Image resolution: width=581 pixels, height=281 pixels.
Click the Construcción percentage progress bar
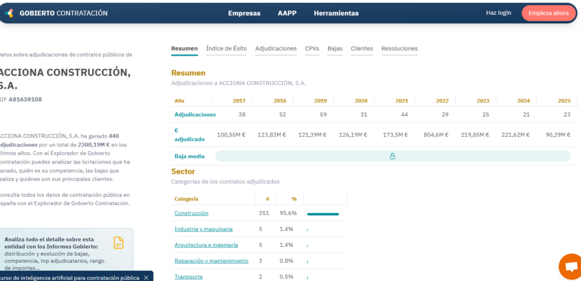click(x=323, y=214)
